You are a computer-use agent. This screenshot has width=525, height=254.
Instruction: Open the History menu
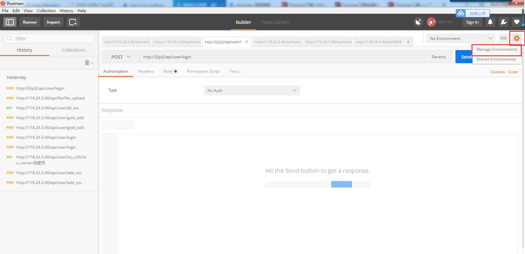(x=66, y=10)
